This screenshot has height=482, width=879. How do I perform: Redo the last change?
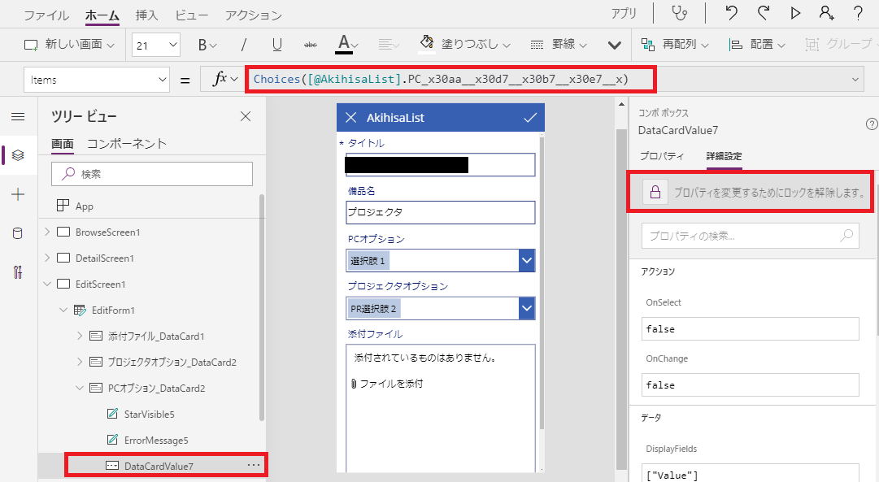762,13
